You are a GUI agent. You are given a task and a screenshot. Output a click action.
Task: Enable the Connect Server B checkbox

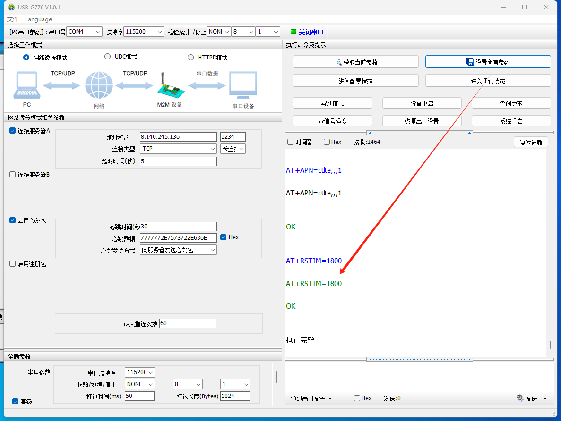(x=13, y=175)
